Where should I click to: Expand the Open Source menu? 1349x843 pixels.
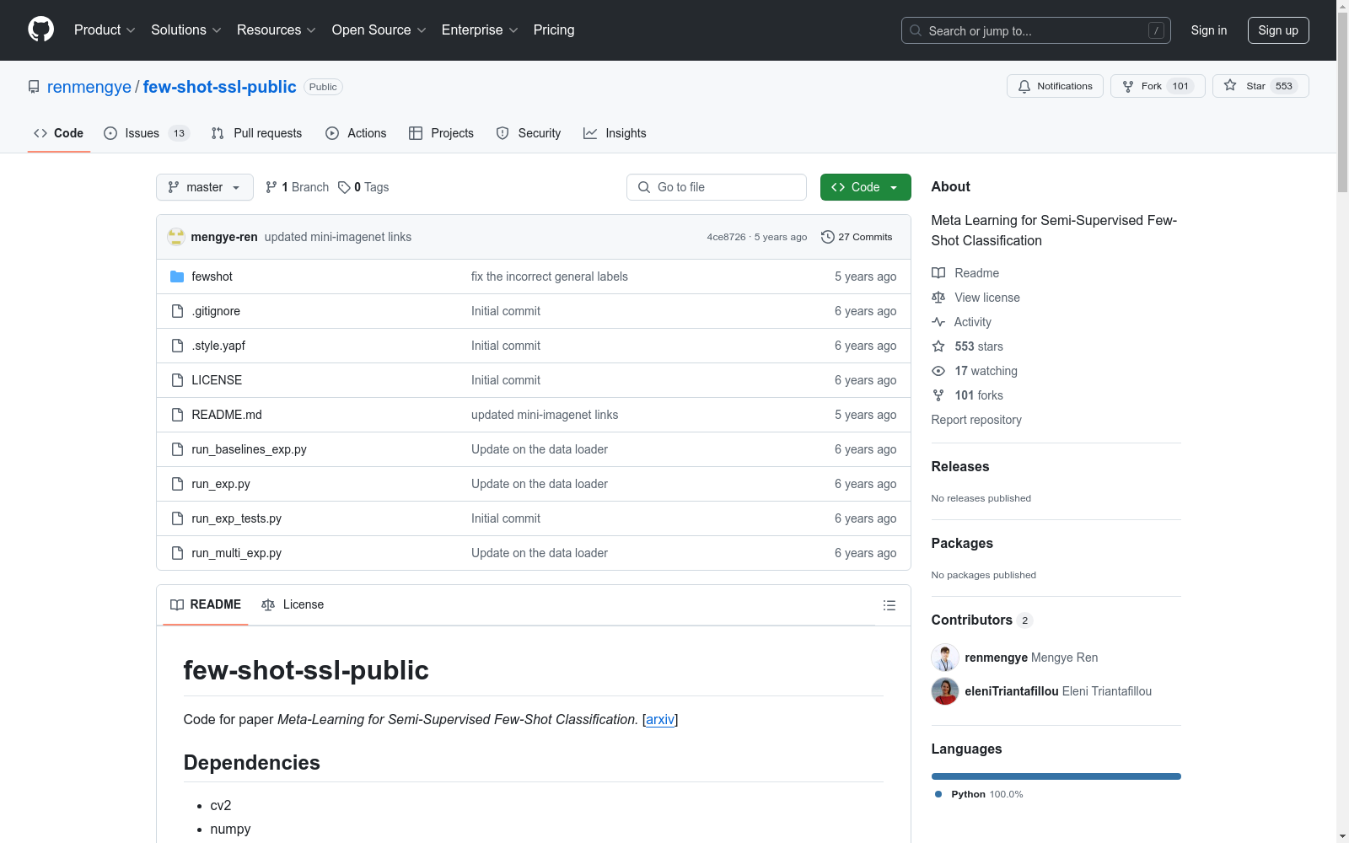pyautogui.click(x=379, y=30)
